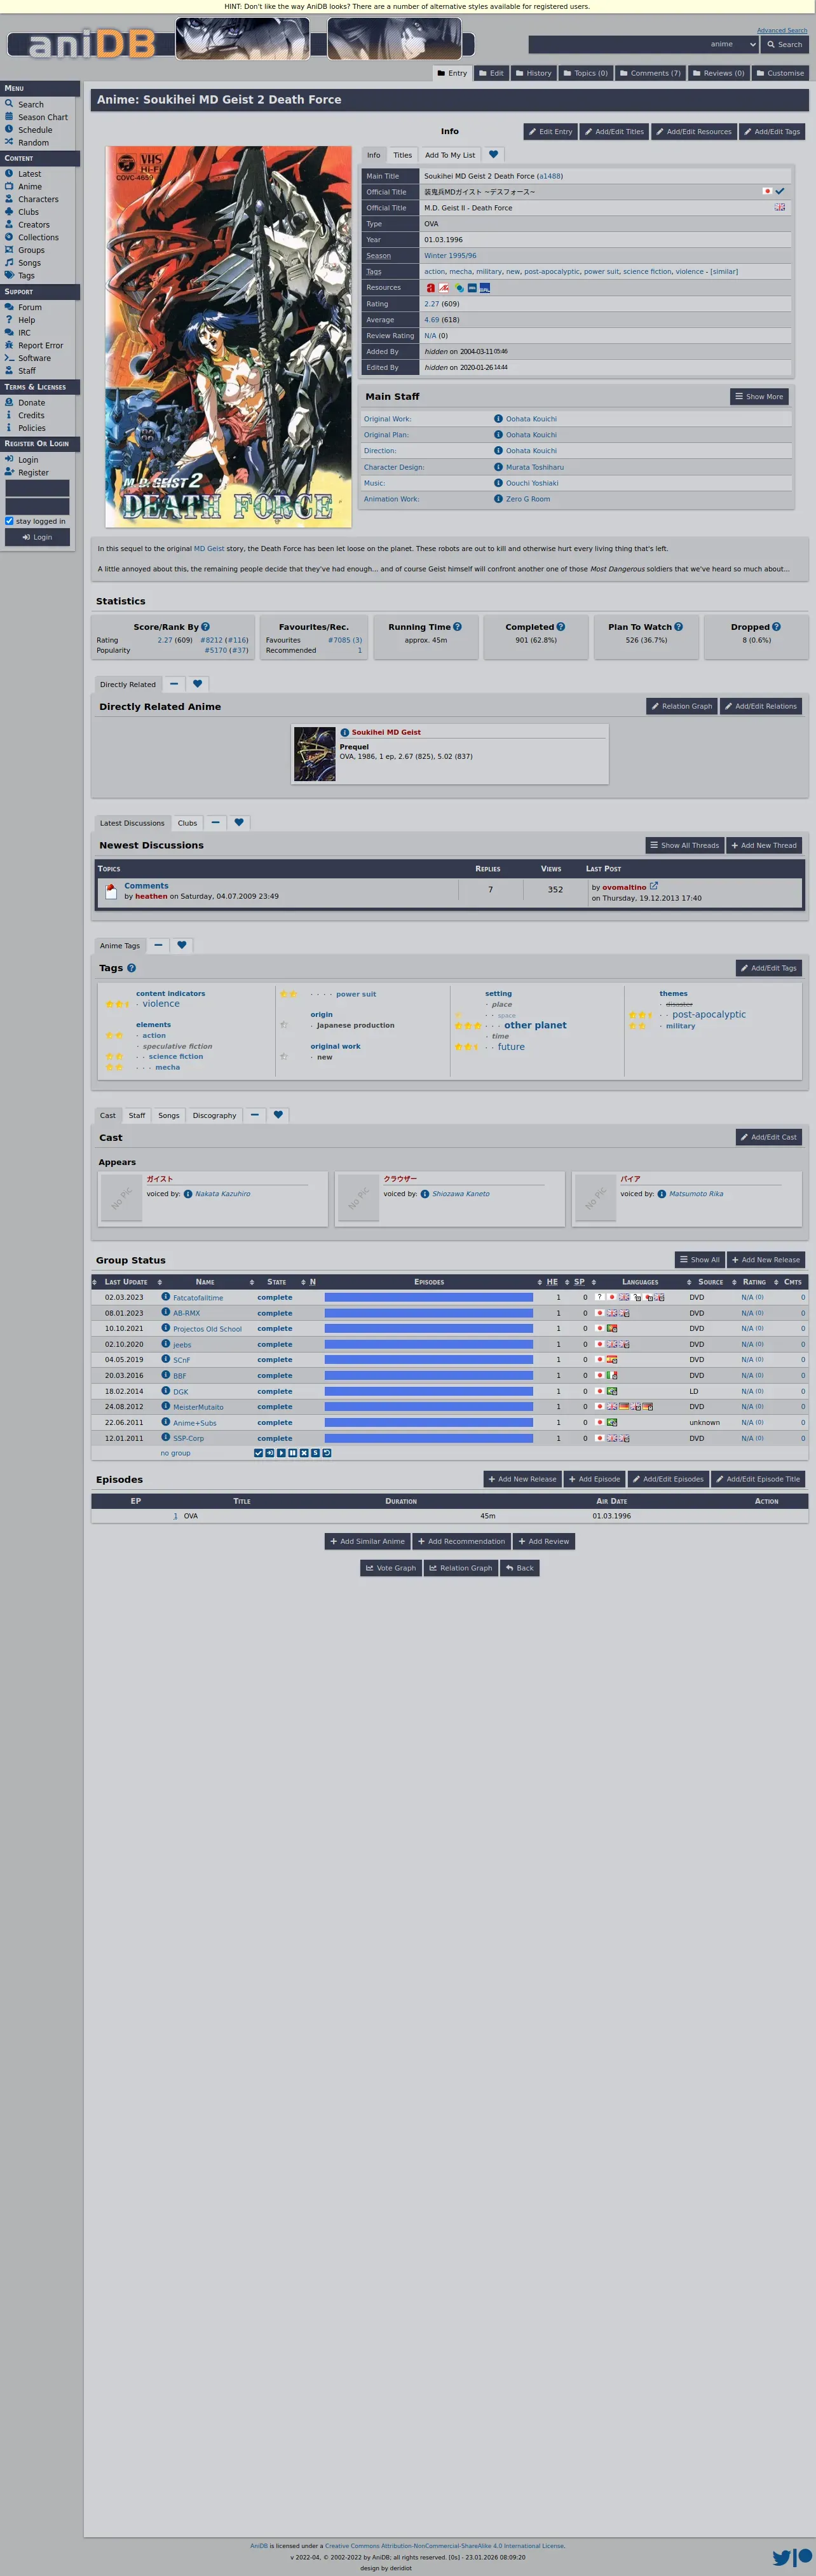The image size is (816, 2576).
Task: Open episode 1 OVA link
Action: click(x=175, y=1516)
